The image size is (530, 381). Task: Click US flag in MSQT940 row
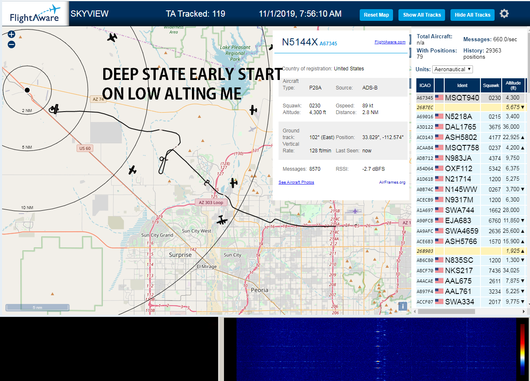439,98
